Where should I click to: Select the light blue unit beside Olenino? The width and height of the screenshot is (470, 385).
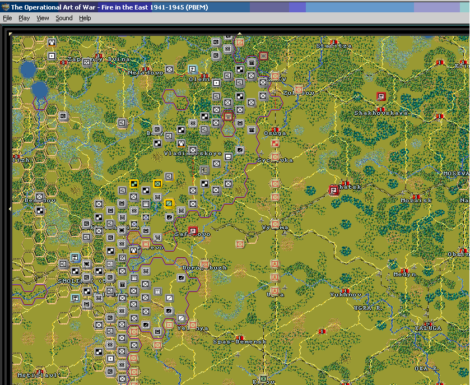(x=193, y=69)
